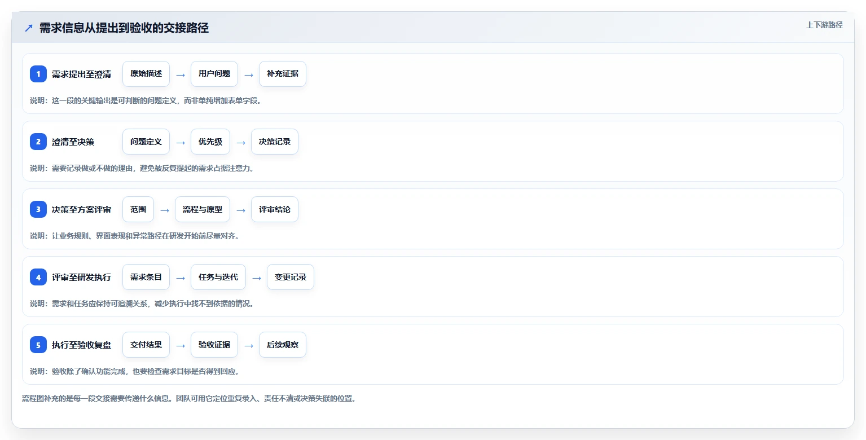Click the arrow between 原始描述 and 用户问题

point(181,74)
